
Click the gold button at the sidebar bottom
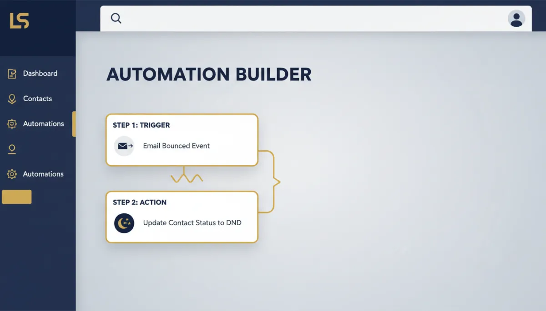point(17,197)
